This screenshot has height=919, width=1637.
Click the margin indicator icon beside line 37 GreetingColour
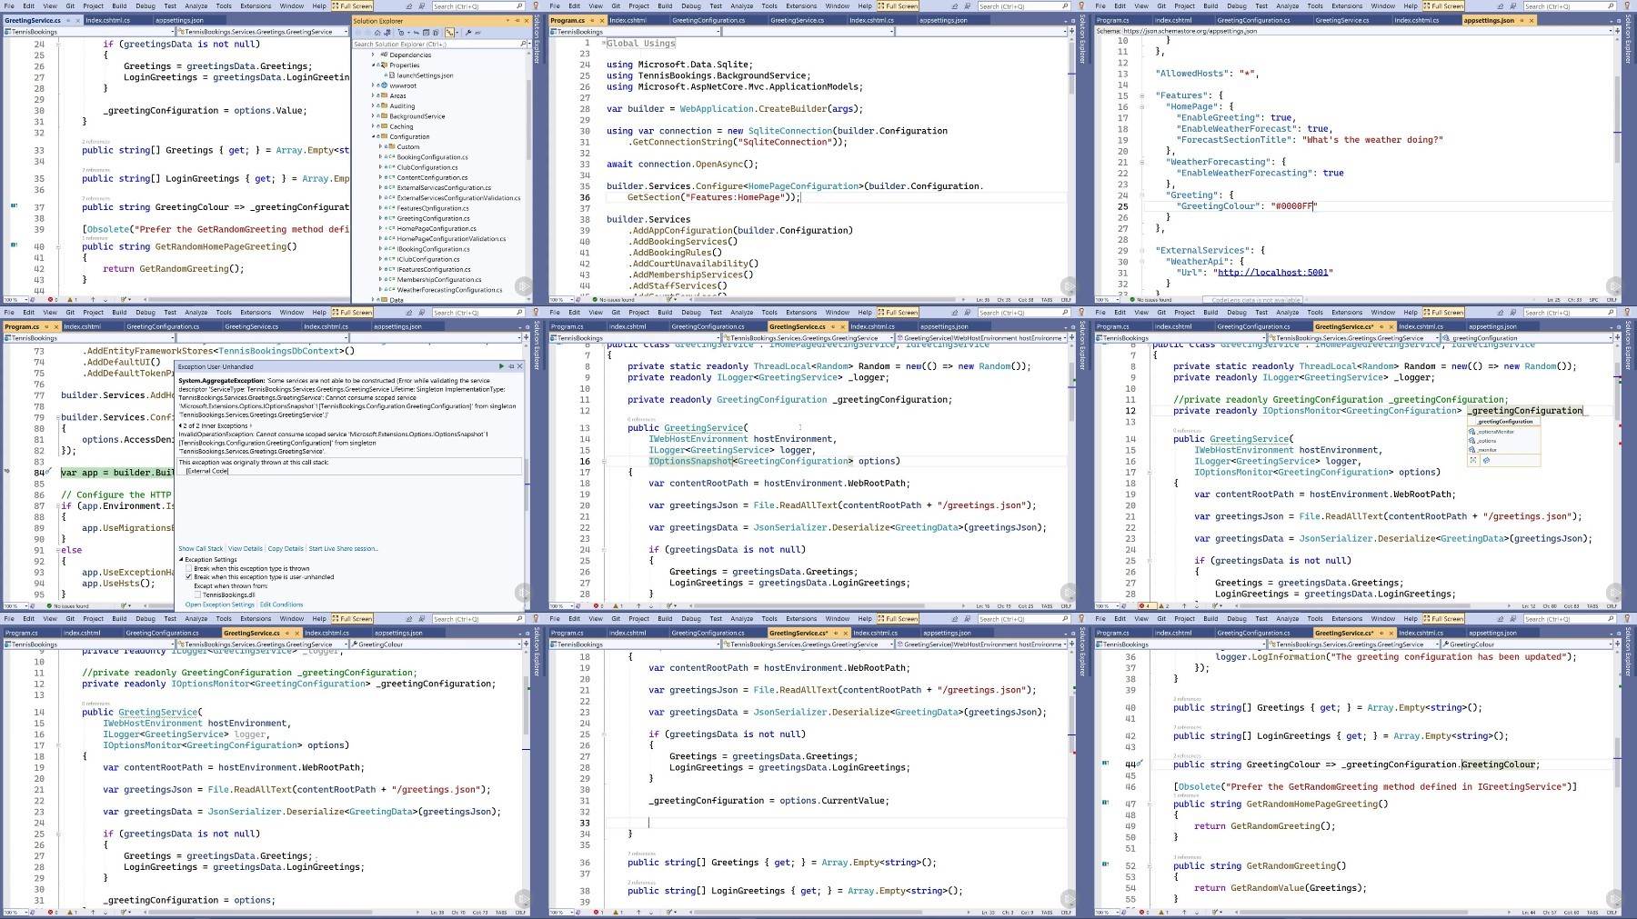coord(14,205)
